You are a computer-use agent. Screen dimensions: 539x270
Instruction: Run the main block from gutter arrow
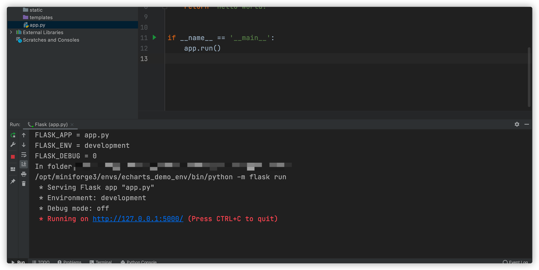click(154, 37)
